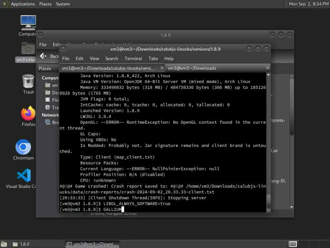
Task: Click the Network heading in file manager sidebar
Action: (x=50, y=115)
